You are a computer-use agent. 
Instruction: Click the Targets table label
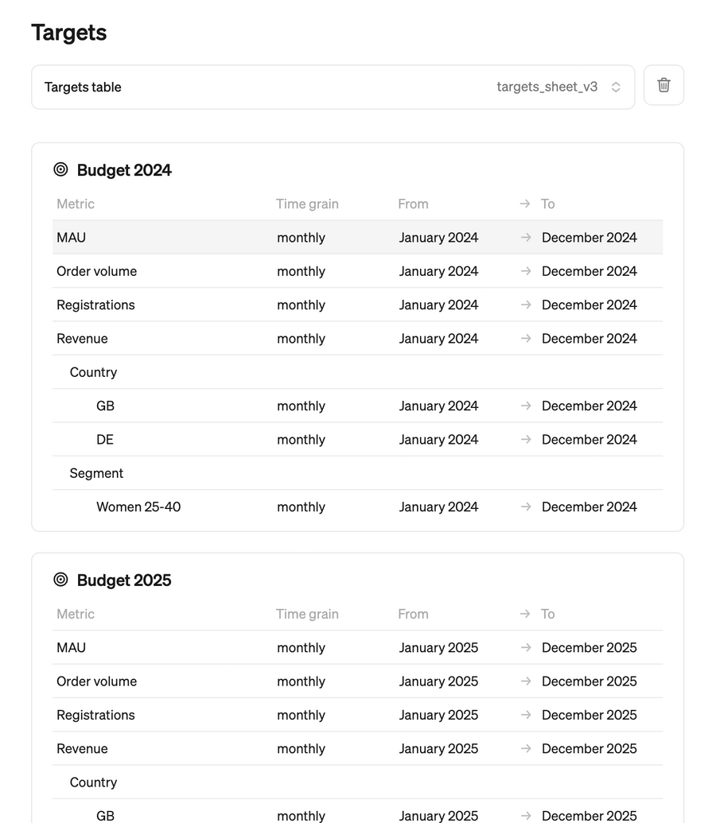pyautogui.click(x=83, y=87)
